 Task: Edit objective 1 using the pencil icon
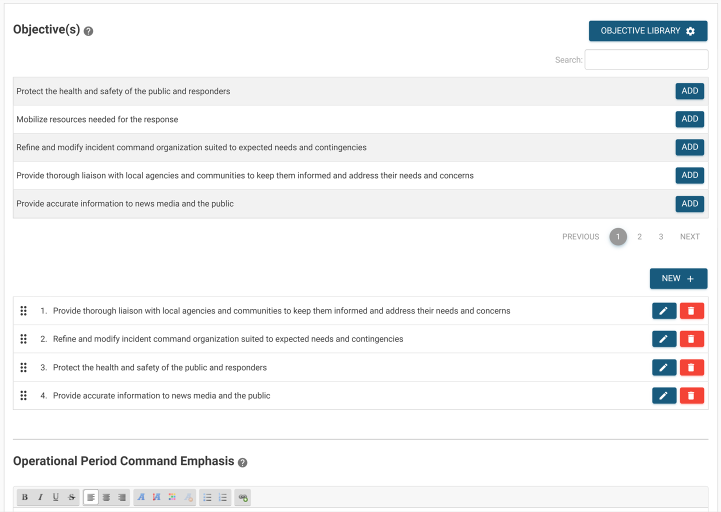pyautogui.click(x=664, y=310)
